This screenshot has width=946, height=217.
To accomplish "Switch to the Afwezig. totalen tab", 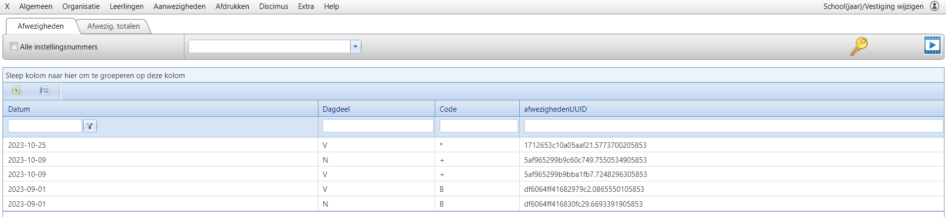I will click(x=113, y=26).
